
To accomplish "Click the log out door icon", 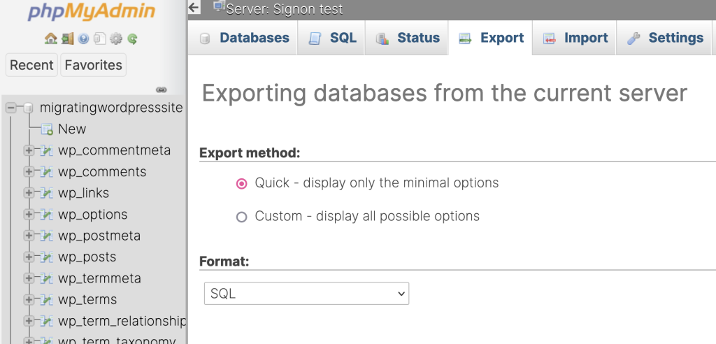I will click(x=68, y=39).
